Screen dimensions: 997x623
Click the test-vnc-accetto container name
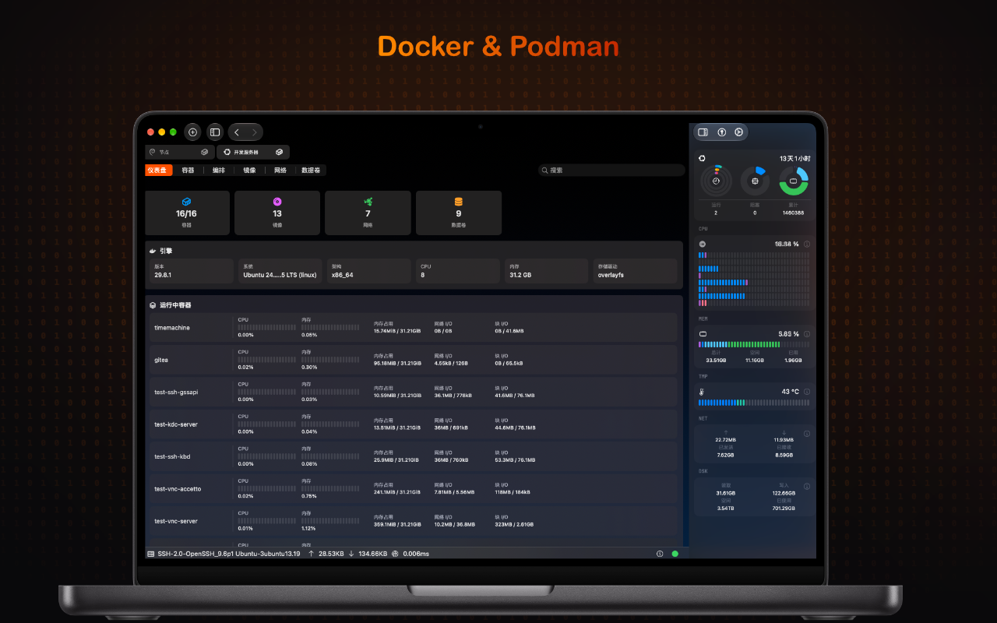click(178, 489)
